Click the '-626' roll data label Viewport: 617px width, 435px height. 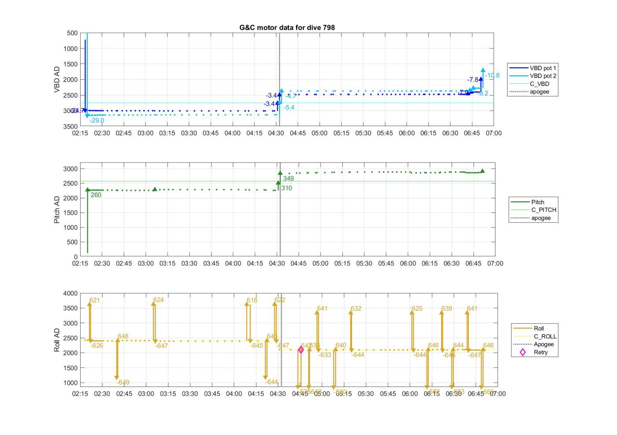click(x=97, y=345)
